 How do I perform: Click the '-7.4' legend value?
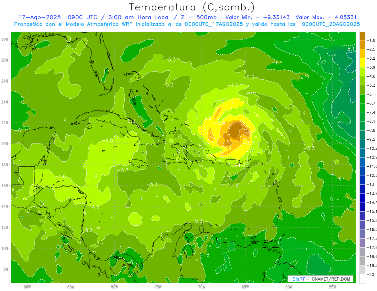(x=371, y=112)
